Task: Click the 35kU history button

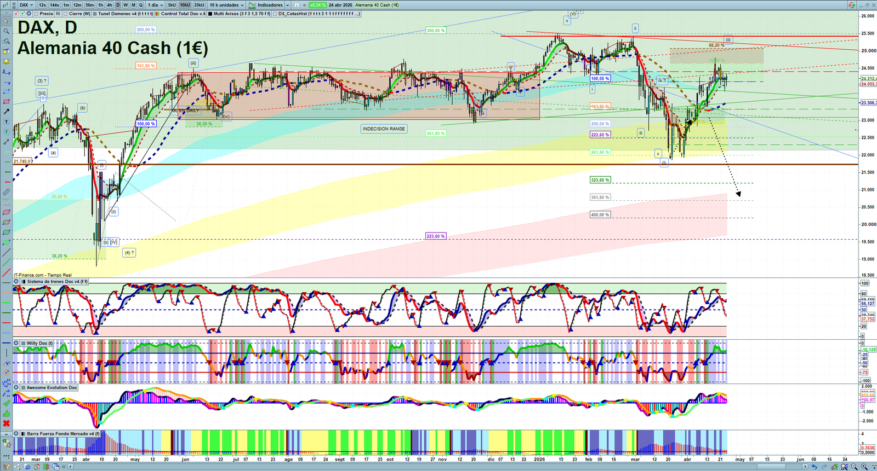Action: click(199, 5)
